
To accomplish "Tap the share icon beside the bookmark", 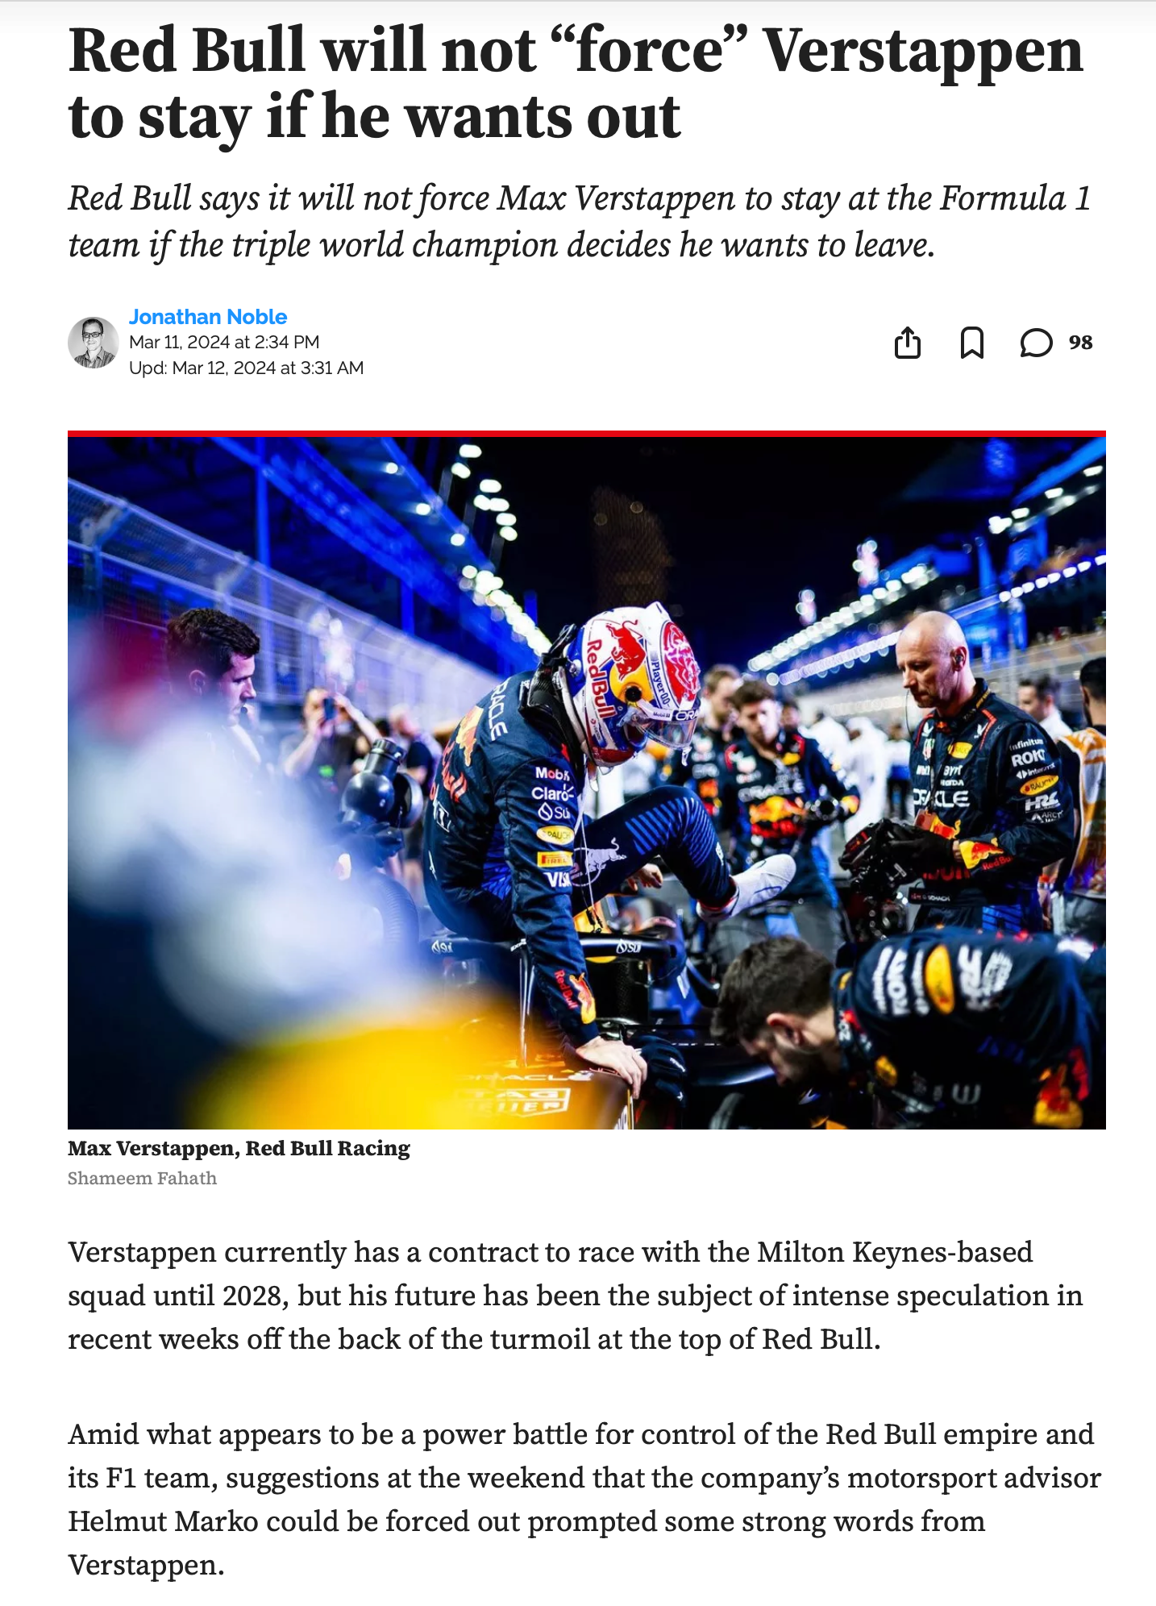I will tap(907, 343).
